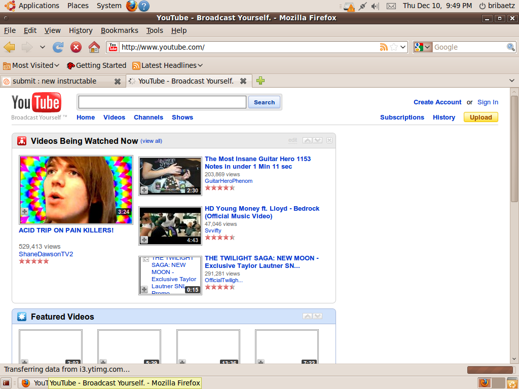
Task: Toggle the bookmark star in the address bar
Action: pos(394,47)
